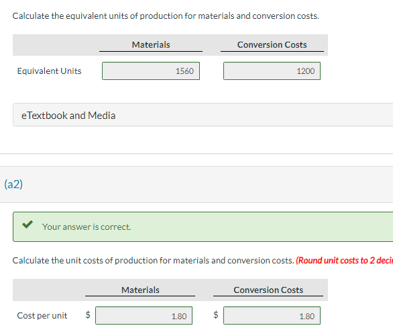Select the 'Equivalent Units' row label
The height and width of the screenshot is (336, 393).
pyautogui.click(x=49, y=71)
